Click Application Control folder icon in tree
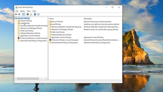This screenshot has height=92, width=163. pyautogui.click(x=19, y=36)
